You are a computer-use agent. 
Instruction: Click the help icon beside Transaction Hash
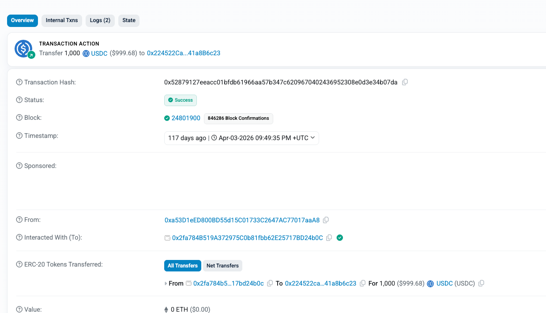[19, 82]
